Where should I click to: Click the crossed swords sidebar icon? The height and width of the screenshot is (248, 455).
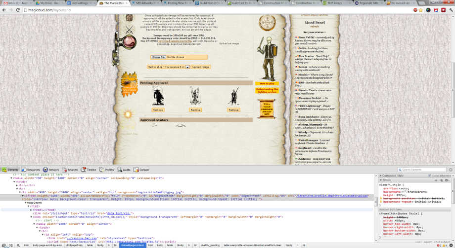(x=130, y=29)
